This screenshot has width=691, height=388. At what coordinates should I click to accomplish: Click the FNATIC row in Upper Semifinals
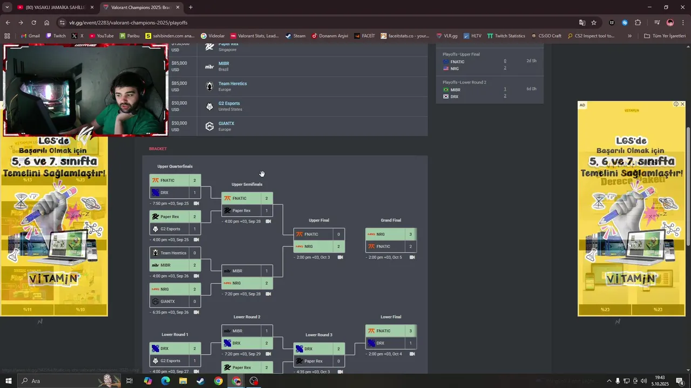pyautogui.click(x=247, y=198)
